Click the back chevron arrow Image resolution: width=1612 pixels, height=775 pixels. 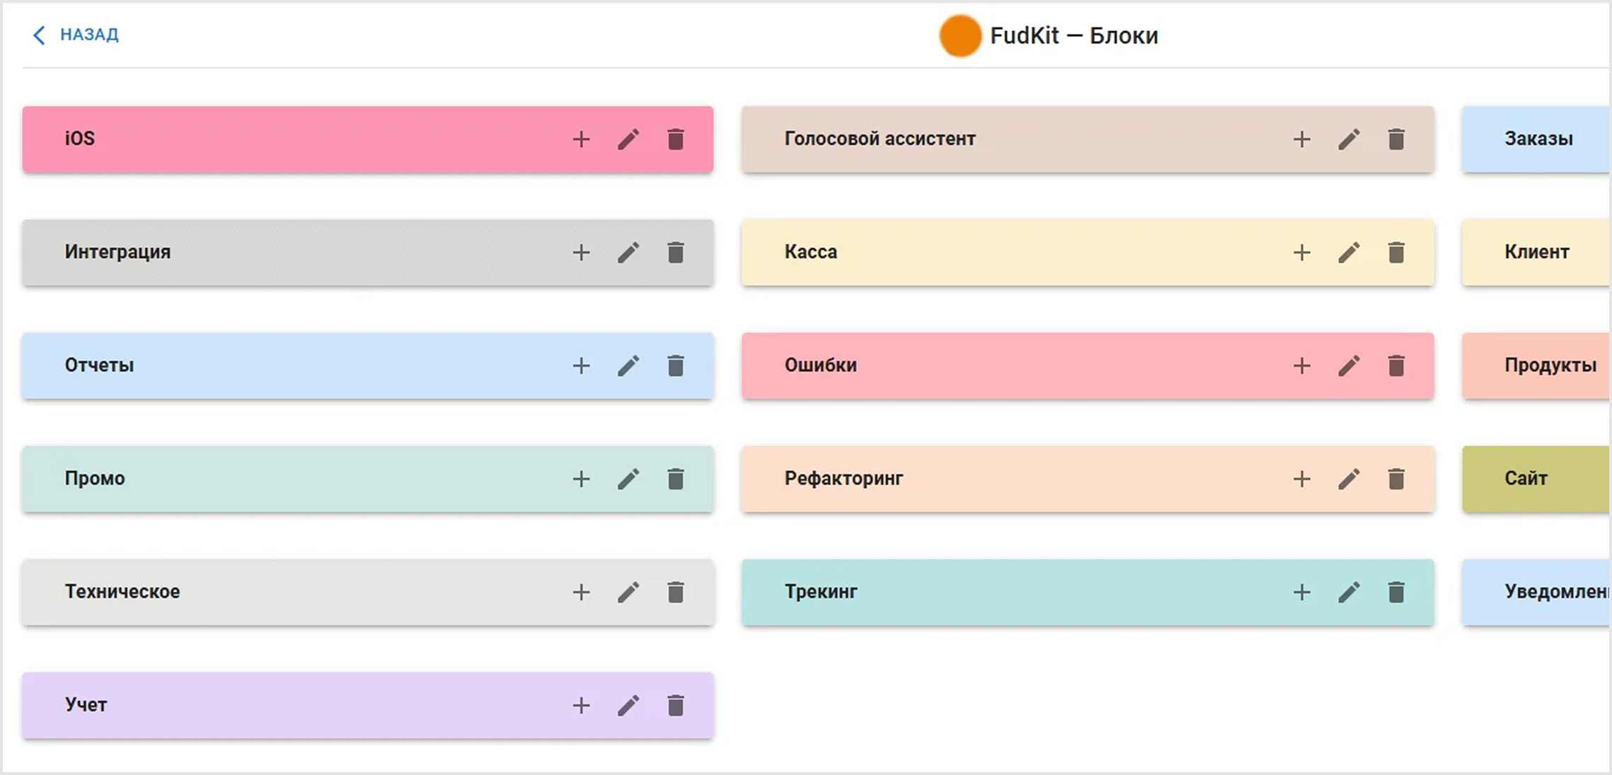coord(39,35)
